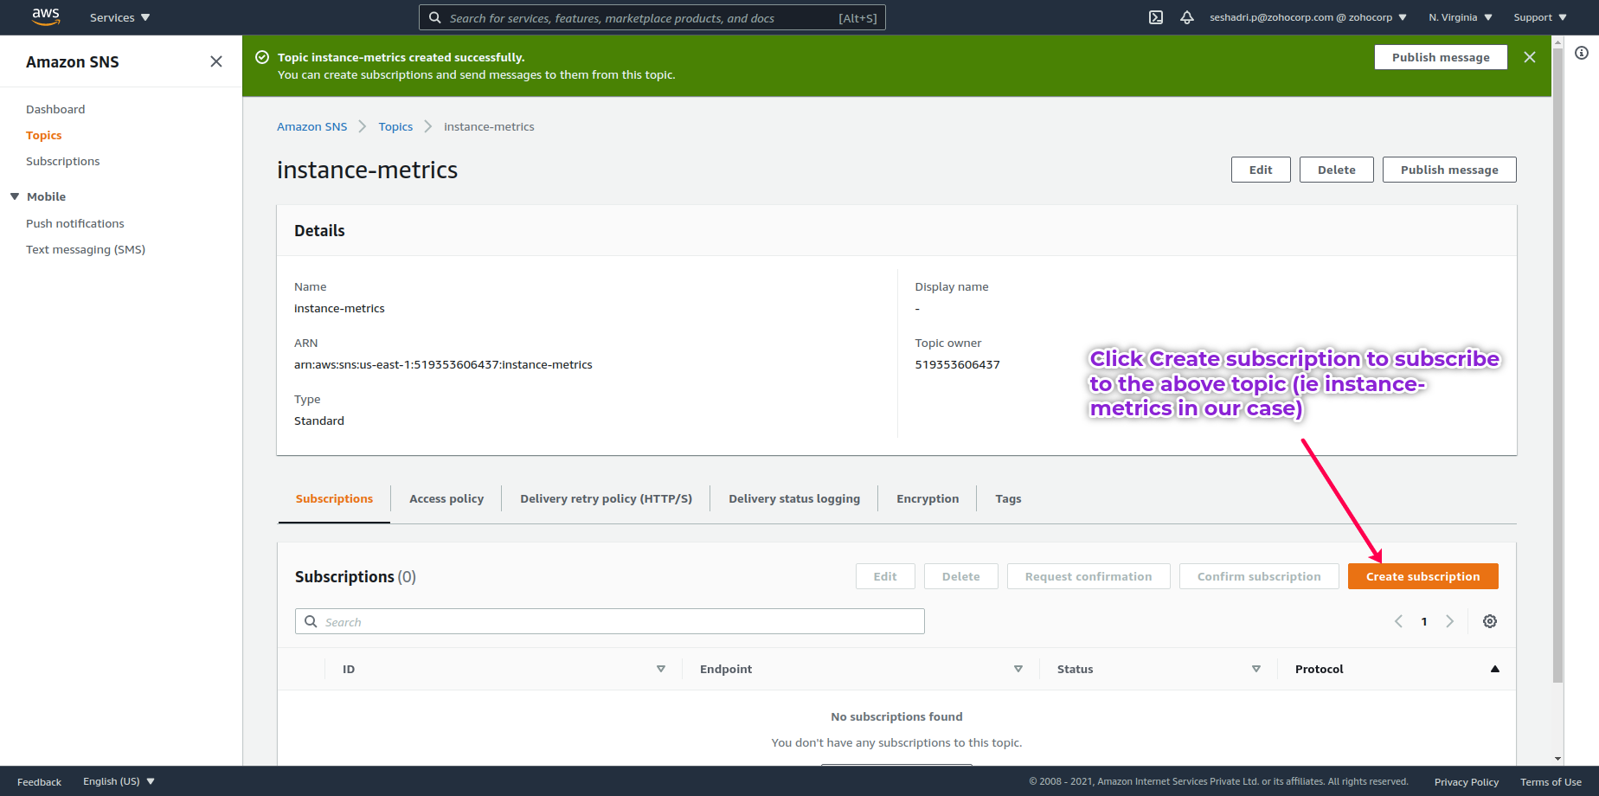Click Edit in the Subscriptions panel
This screenshot has height=796, width=1599.
[885, 576]
